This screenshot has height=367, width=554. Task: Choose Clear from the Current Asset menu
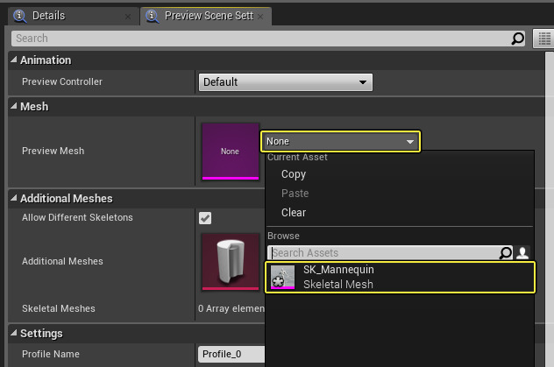[x=294, y=213]
